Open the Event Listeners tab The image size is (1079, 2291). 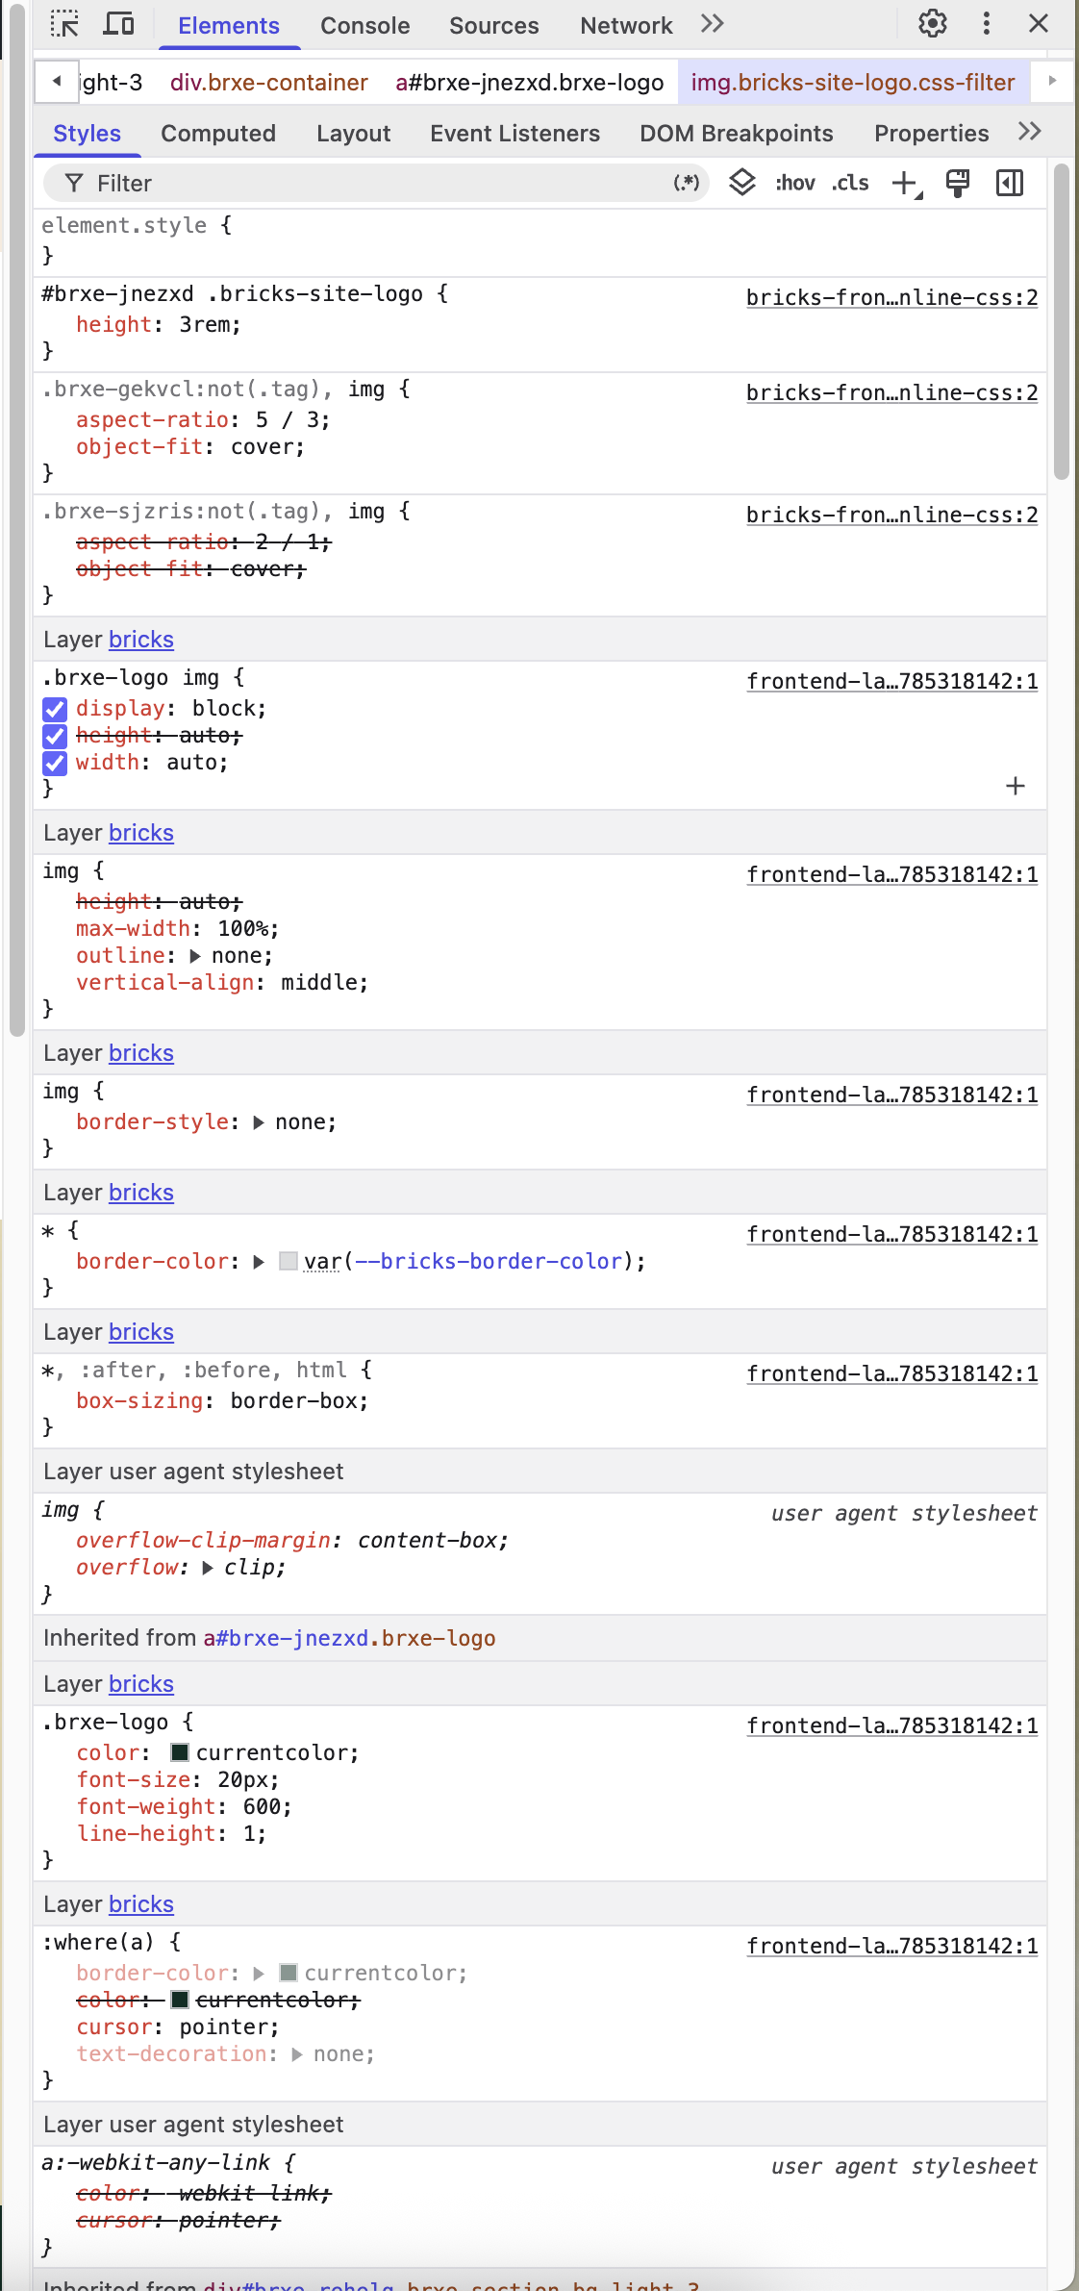point(515,134)
